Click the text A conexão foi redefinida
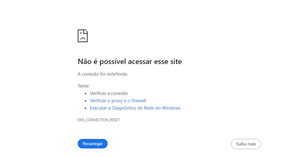This screenshot has width=300, height=157. tap(103, 74)
